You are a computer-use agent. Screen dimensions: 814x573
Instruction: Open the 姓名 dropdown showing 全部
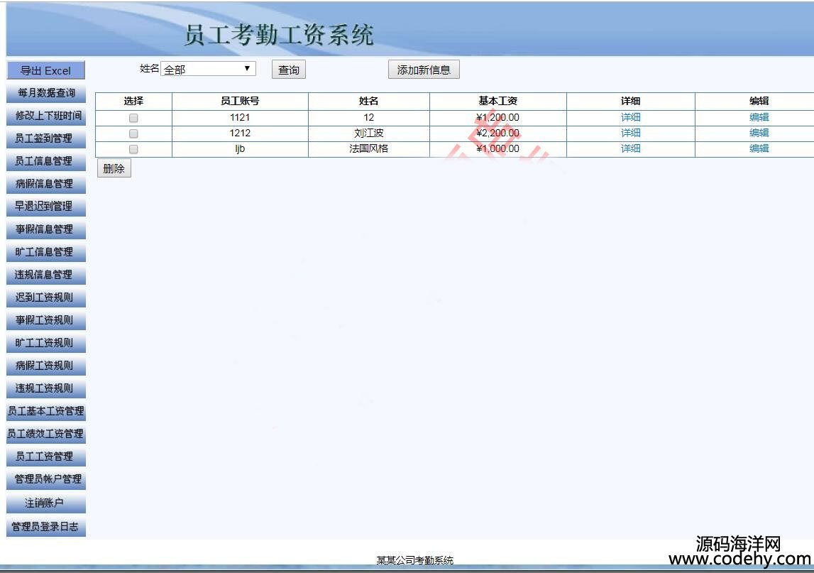(208, 69)
